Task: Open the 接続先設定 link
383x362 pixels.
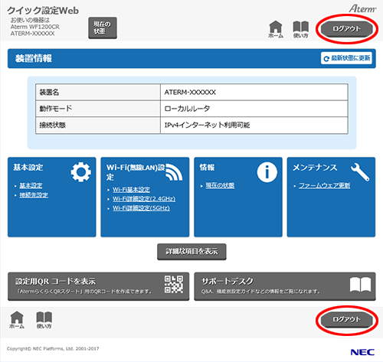Action: pos(34,195)
